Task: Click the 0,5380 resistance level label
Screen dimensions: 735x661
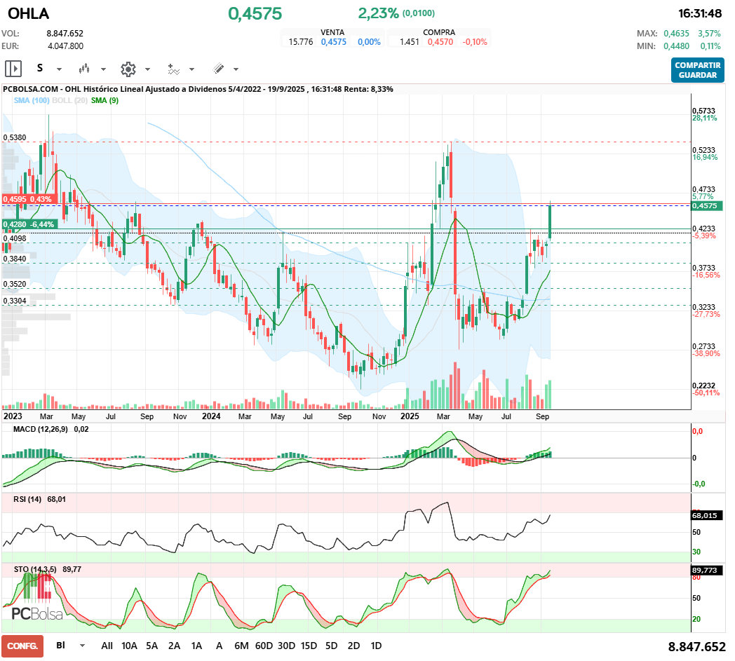Action: (x=15, y=137)
